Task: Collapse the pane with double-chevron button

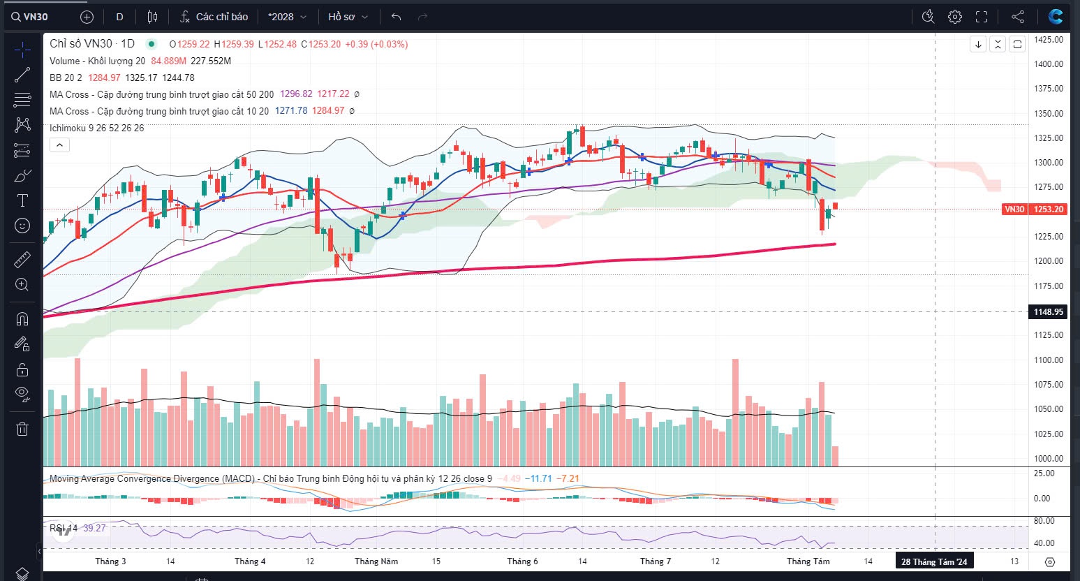Action: (x=998, y=44)
